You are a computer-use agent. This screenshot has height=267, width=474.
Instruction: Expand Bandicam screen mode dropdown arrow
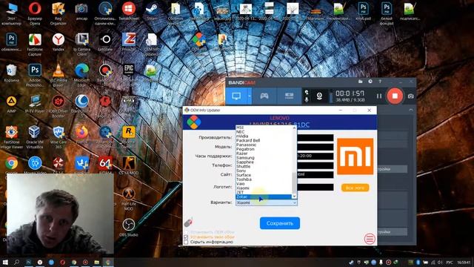(250, 96)
